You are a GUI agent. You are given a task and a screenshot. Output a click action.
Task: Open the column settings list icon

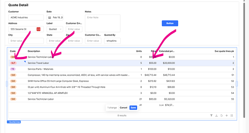[x=232, y=116]
